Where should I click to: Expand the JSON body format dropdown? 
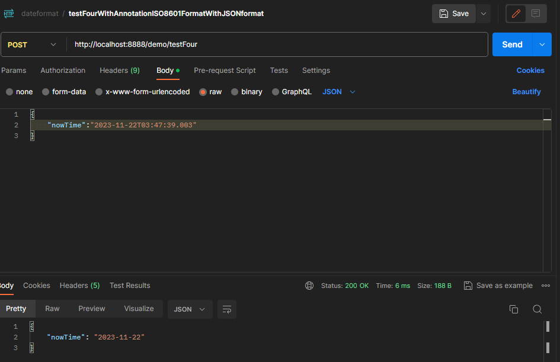(x=339, y=92)
